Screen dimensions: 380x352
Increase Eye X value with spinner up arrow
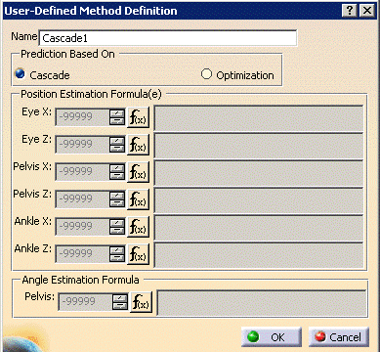tap(117, 113)
